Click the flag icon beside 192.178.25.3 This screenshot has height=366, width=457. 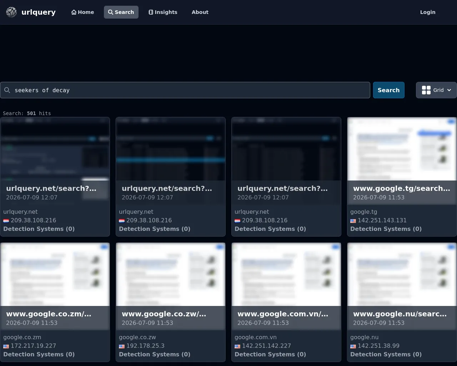(122, 346)
